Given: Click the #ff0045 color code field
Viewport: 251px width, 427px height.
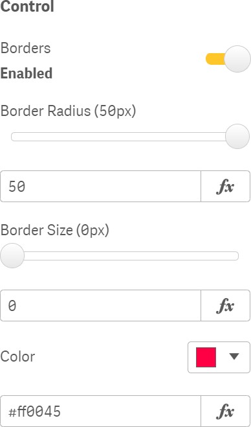Looking at the screenshot, I should [x=101, y=411].
